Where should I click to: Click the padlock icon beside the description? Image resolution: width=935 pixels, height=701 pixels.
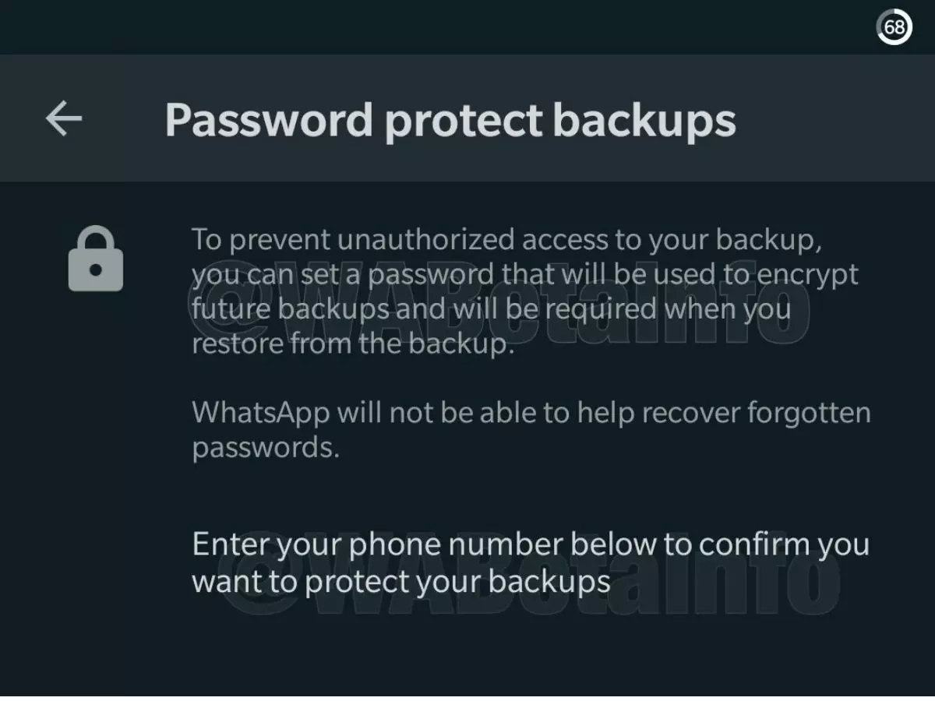tap(96, 257)
